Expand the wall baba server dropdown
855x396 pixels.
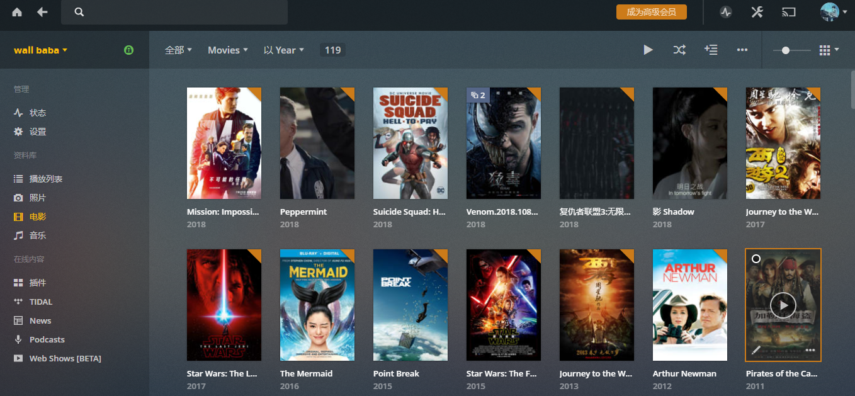40,50
